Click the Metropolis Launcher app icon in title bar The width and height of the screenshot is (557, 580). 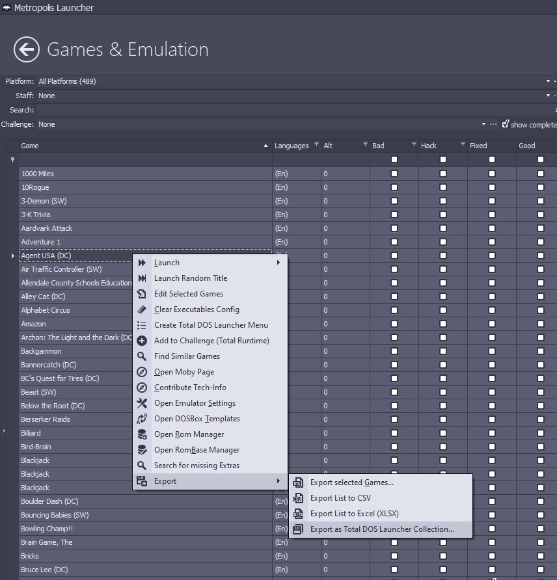[7, 7]
